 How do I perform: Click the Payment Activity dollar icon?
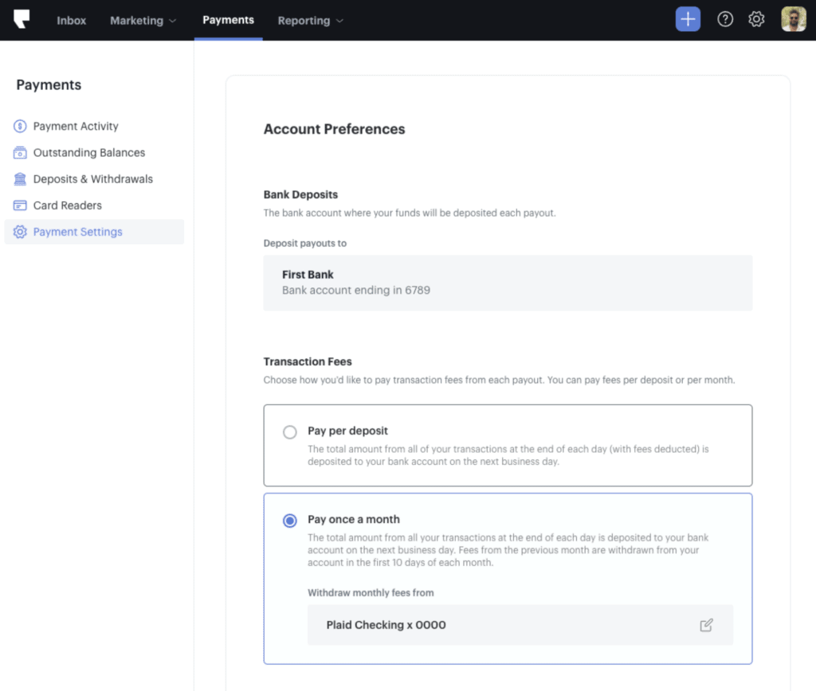coord(20,126)
